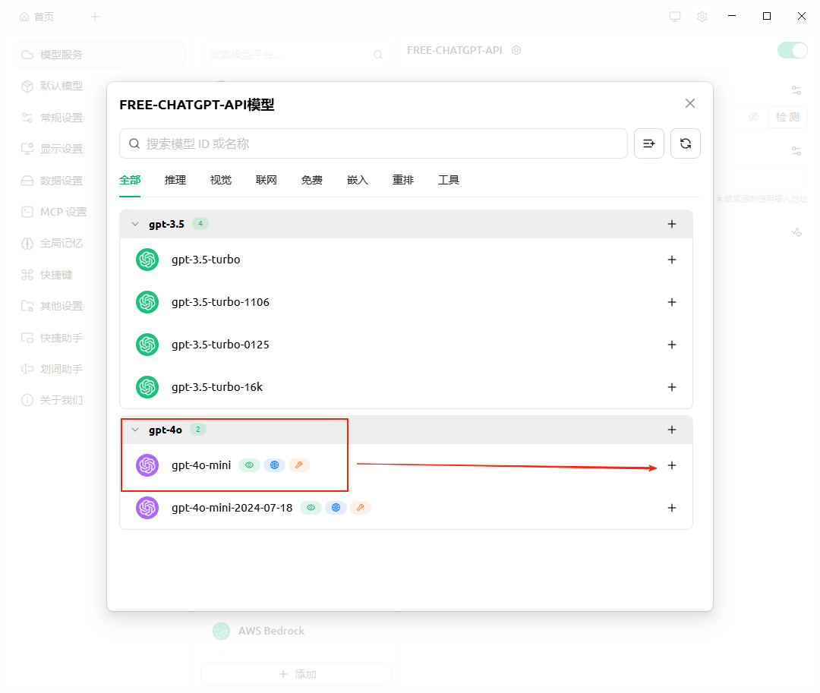Open a new tab with plus icon
Image resolution: width=820 pixels, height=693 pixels.
(95, 17)
